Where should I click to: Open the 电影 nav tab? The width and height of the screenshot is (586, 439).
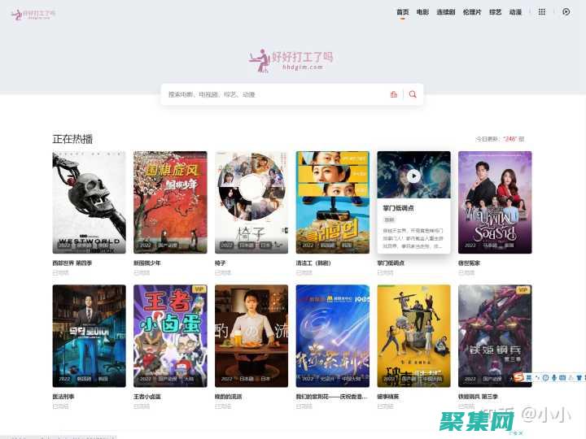(x=422, y=12)
